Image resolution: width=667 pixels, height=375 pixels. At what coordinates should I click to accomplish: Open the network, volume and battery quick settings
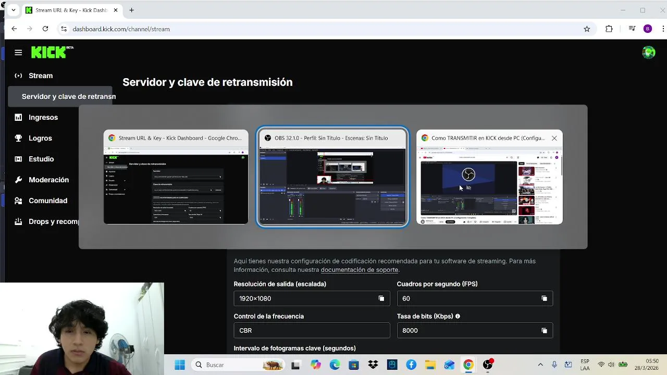612,365
